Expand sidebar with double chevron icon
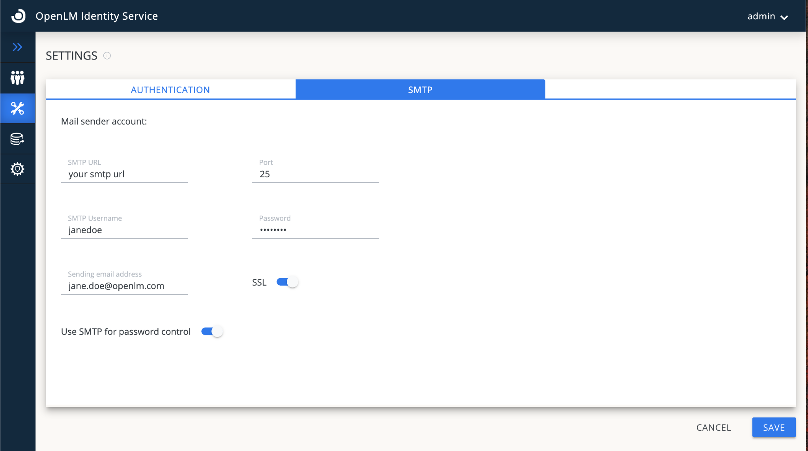 tap(17, 47)
